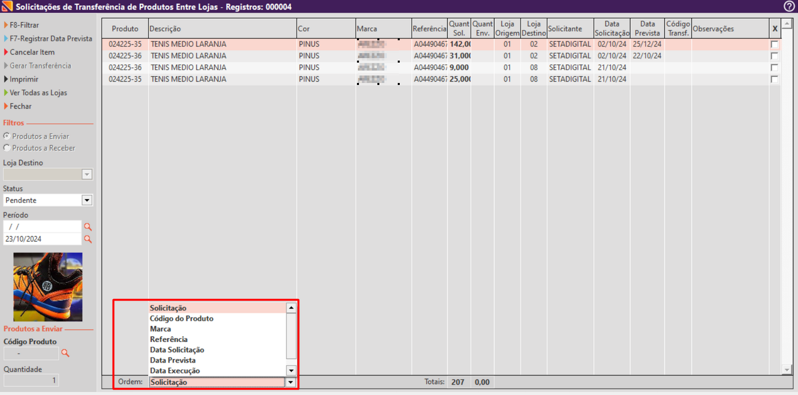Choose Data Solicitação in the order list
The image size is (798, 395).
pos(177,350)
